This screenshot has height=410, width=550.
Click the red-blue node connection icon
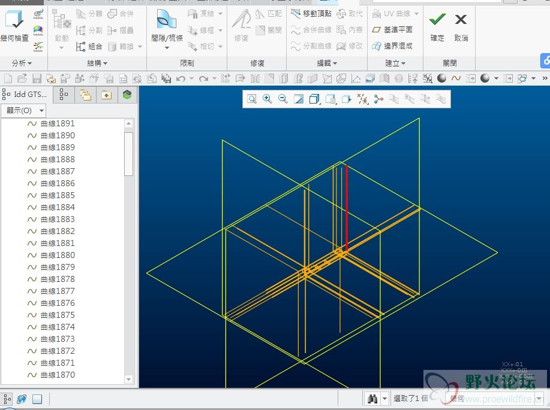pos(378,99)
